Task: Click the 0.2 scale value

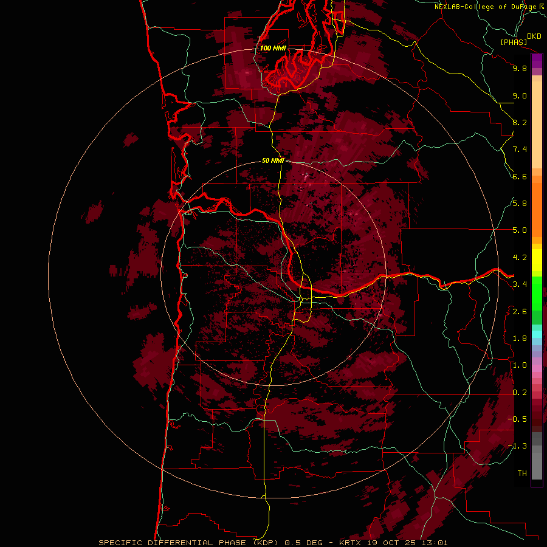Action: click(520, 393)
